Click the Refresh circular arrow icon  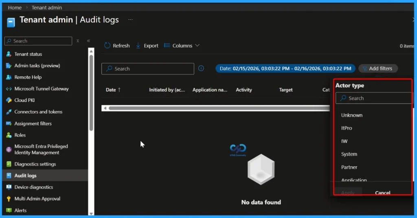(x=107, y=46)
